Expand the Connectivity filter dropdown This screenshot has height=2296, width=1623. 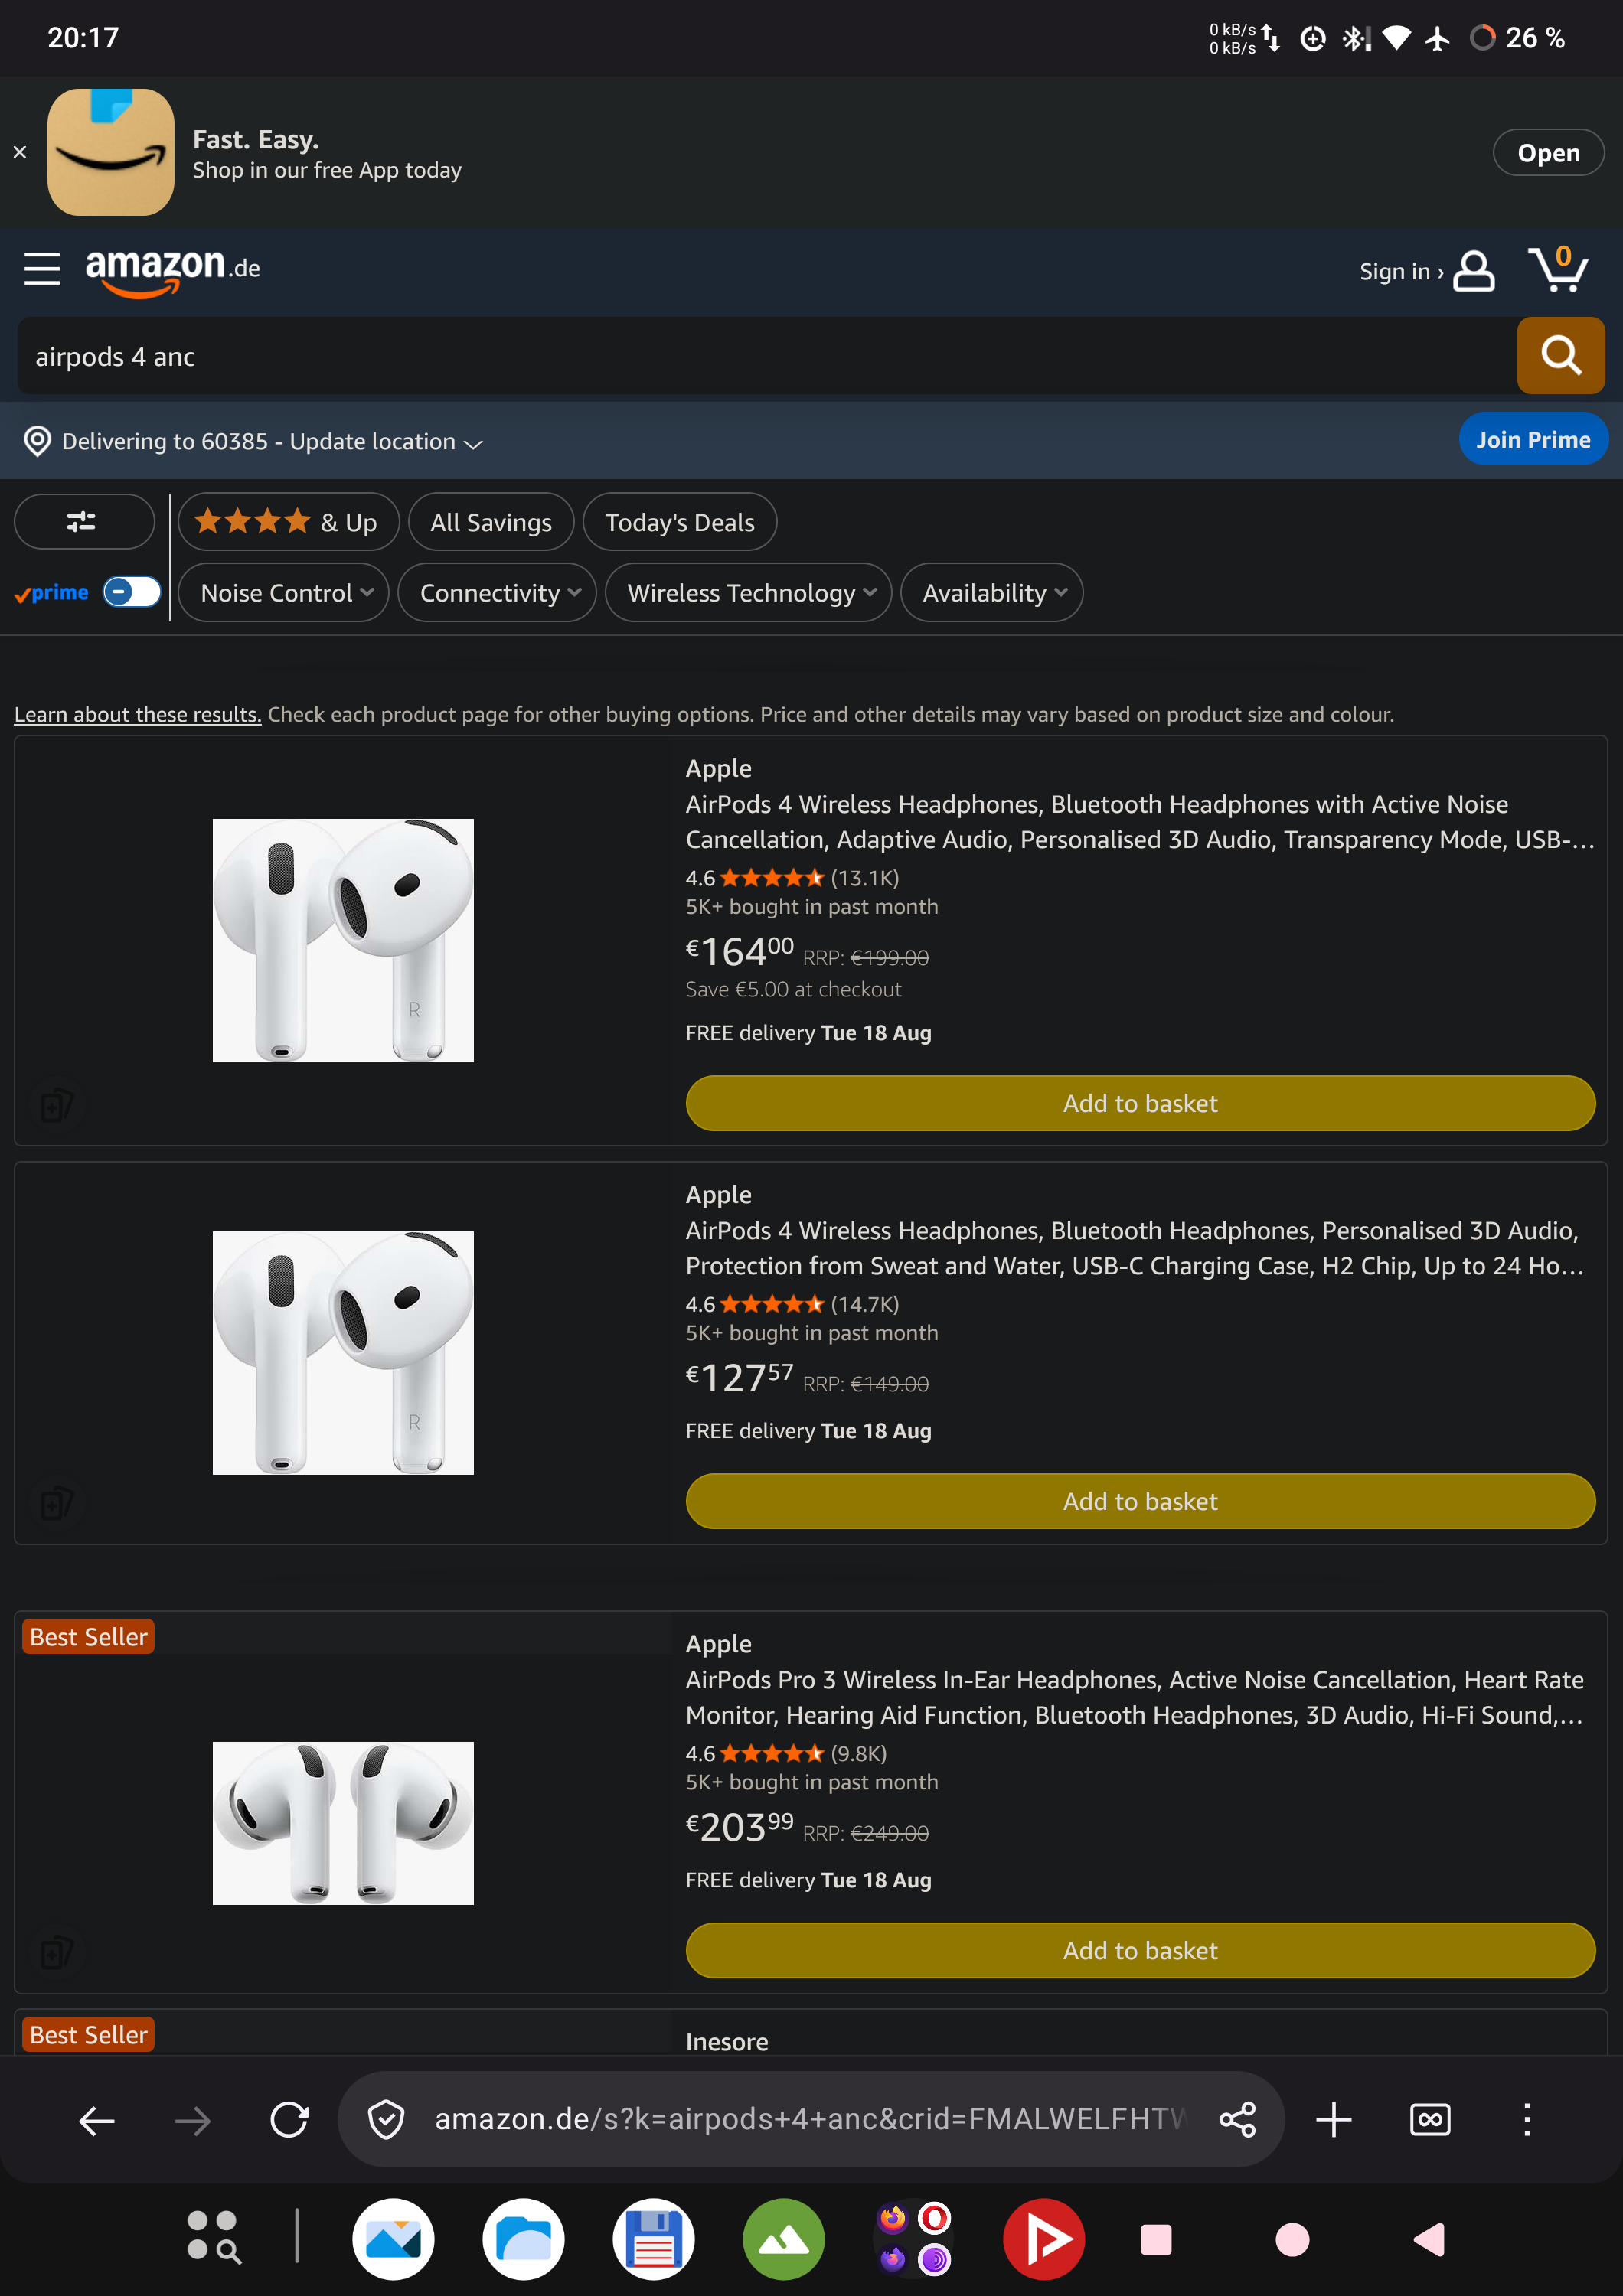click(x=497, y=593)
